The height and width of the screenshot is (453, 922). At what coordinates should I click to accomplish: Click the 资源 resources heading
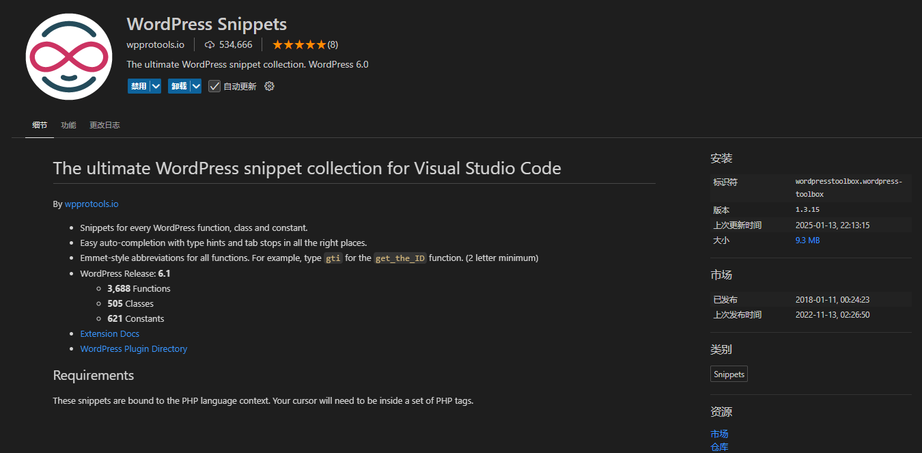coord(721,412)
